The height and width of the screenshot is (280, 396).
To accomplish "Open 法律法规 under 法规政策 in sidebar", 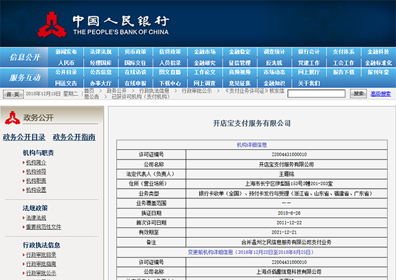I will click(x=36, y=217).
